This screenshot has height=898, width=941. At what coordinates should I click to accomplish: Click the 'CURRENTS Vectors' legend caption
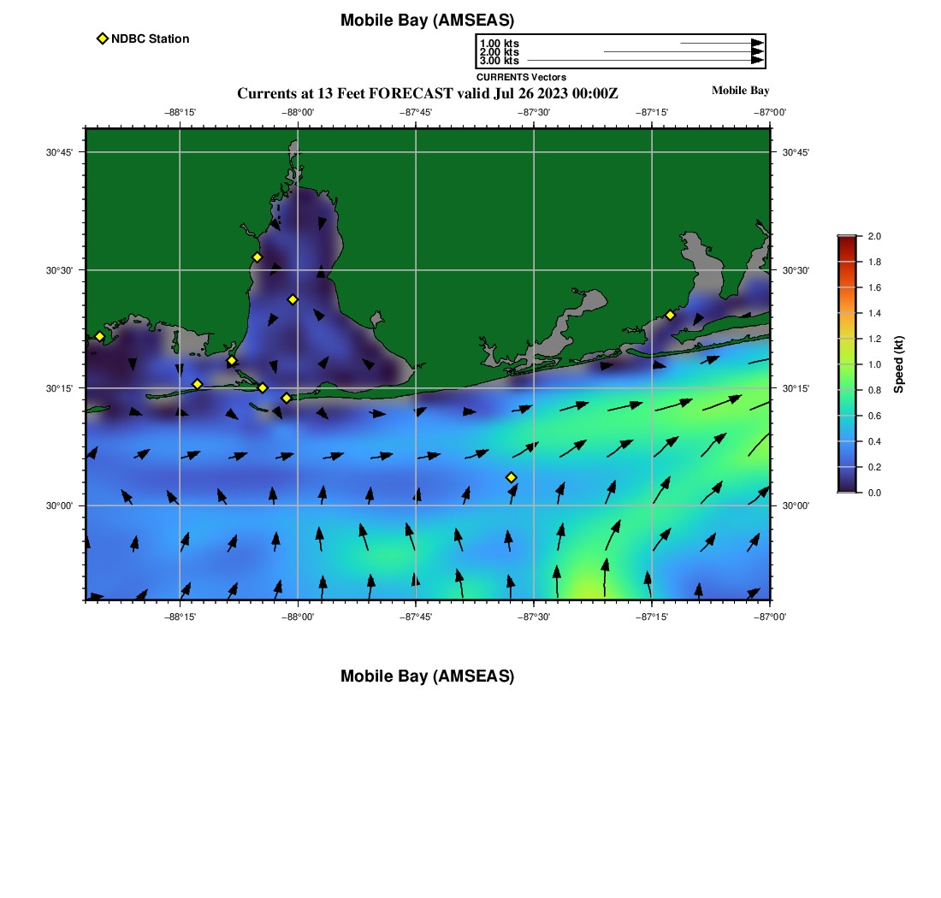(521, 77)
